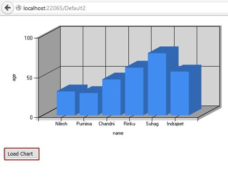Click the Chandni bar in the chart

[x=111, y=97]
